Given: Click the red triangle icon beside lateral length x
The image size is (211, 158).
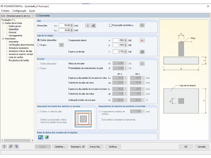Looking at the screenshot, I should point(142,40).
